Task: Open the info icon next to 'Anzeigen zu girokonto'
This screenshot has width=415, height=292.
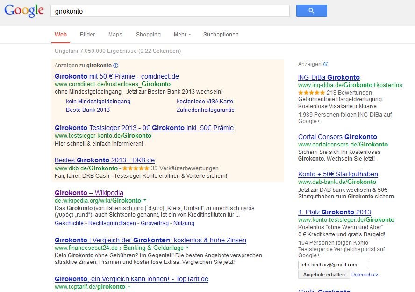Action: (x=115, y=66)
